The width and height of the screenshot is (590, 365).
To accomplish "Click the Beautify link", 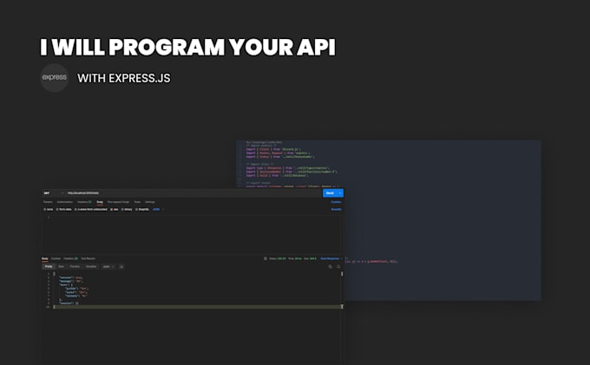I will point(337,210).
